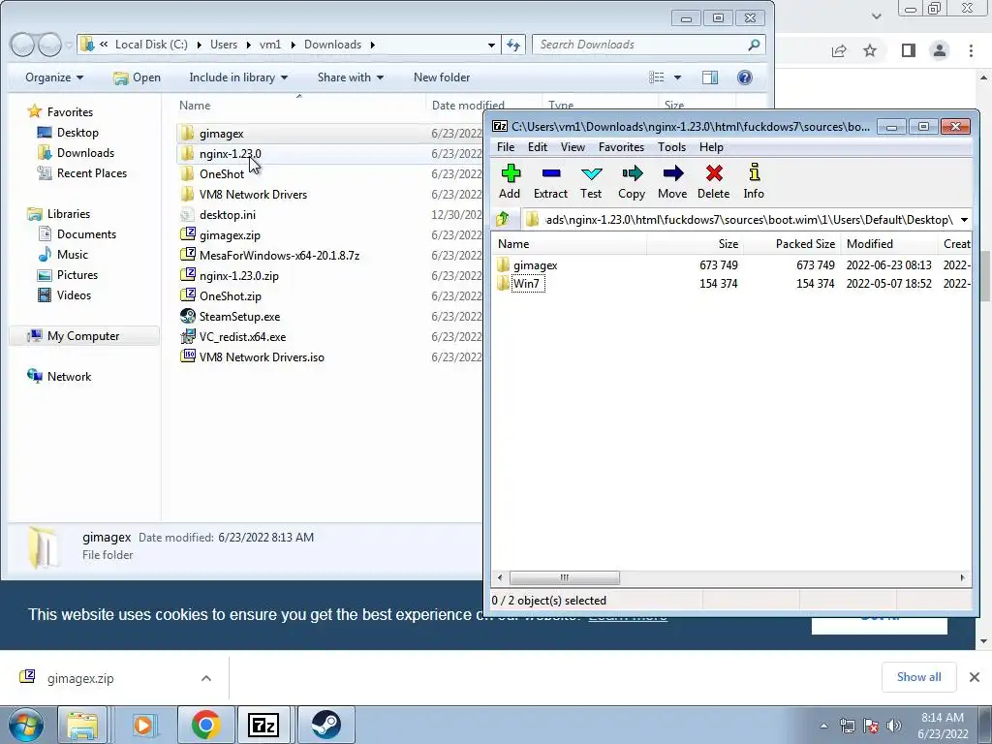Expand the 7-Zip path dropdown
Image resolution: width=992 pixels, height=744 pixels.
tap(964, 220)
